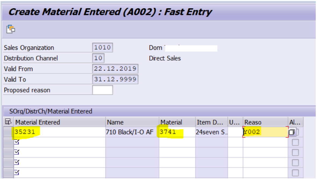Tick the Al... checkbox in the fifth row
The image size is (317, 180).
[295, 172]
